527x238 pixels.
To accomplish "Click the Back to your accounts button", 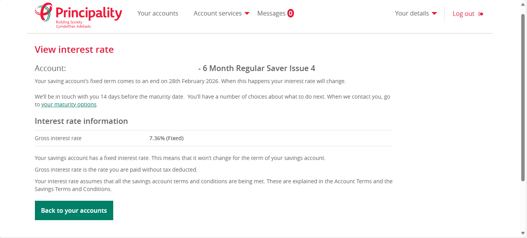I will [x=74, y=210].
